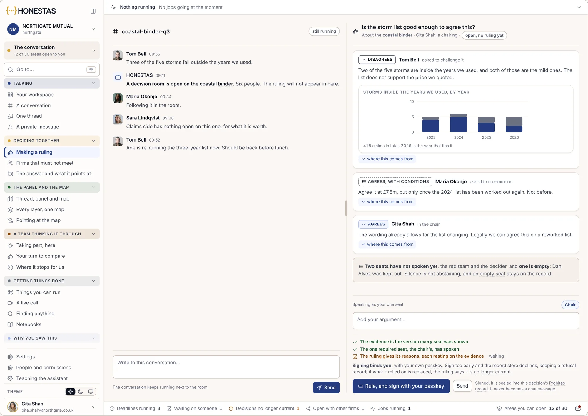Image resolution: width=588 pixels, height=416 pixels.
Task: Click the Add your argument field
Action: [x=466, y=321]
